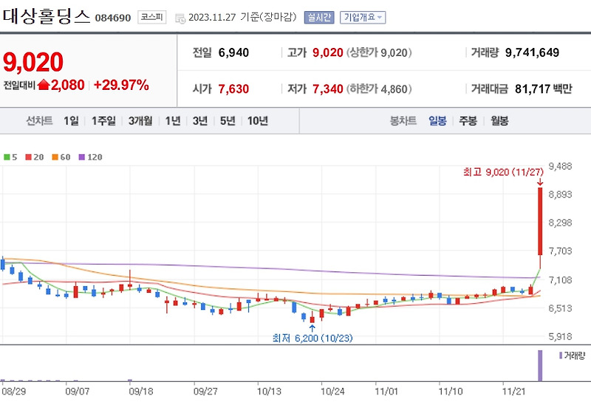
Task: Click the 최저 6,200 (10/23) chart label
Action: (x=312, y=338)
